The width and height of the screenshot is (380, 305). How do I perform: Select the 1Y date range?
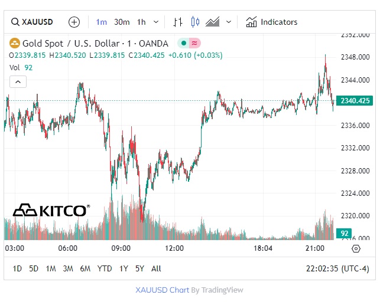(124, 268)
